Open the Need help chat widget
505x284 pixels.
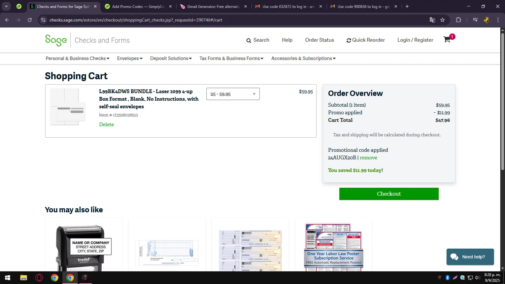(x=470, y=257)
